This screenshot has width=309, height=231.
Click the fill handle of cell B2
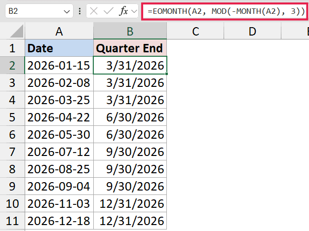[x=167, y=74]
